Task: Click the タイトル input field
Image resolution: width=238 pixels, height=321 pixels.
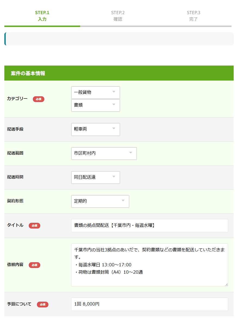Action: click(x=149, y=226)
